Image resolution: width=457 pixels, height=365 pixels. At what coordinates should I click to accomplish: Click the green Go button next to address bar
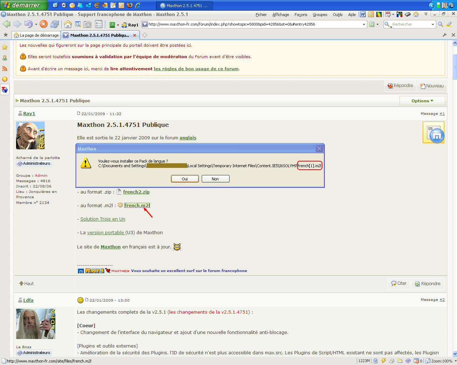[372, 24]
